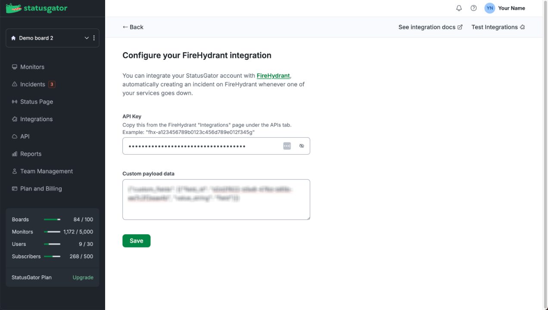Toggle API key visibility eye icon
Screen dimensions: 548x310
[x=302, y=146]
